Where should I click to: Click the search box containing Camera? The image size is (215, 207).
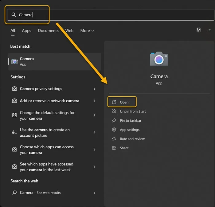(x=107, y=15)
